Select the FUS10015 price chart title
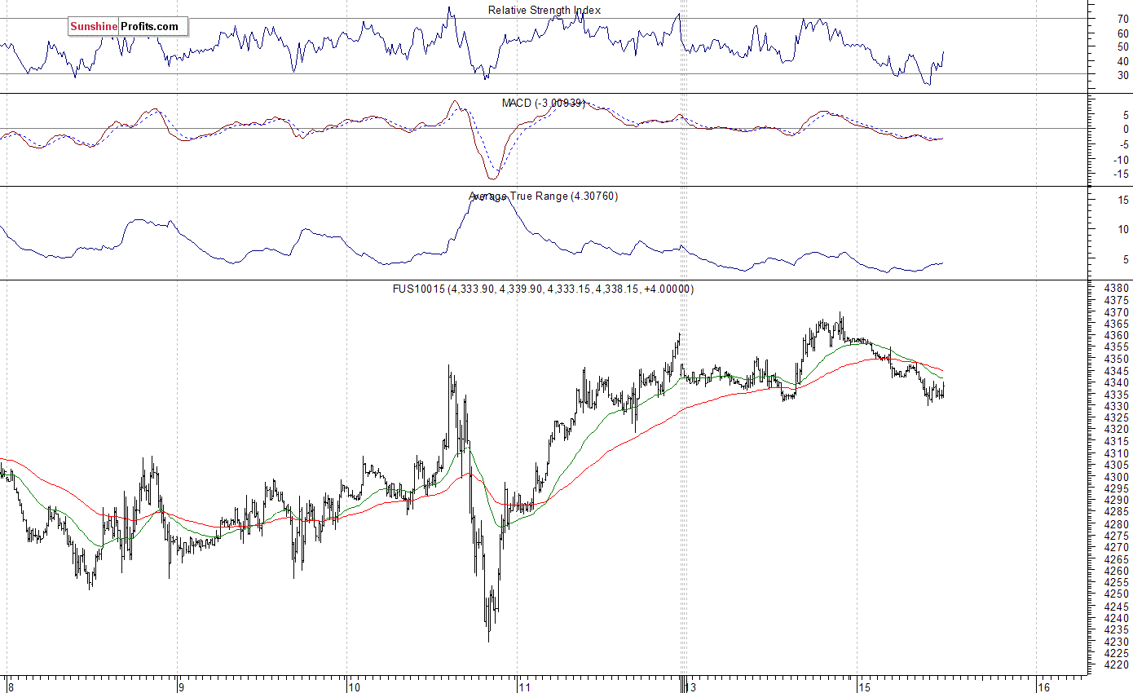1133x693 pixels. pyautogui.click(x=543, y=289)
